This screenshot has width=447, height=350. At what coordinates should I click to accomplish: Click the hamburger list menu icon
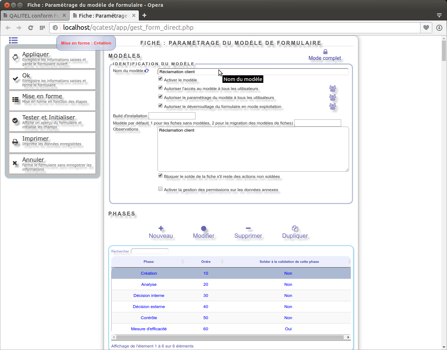click(x=13, y=40)
